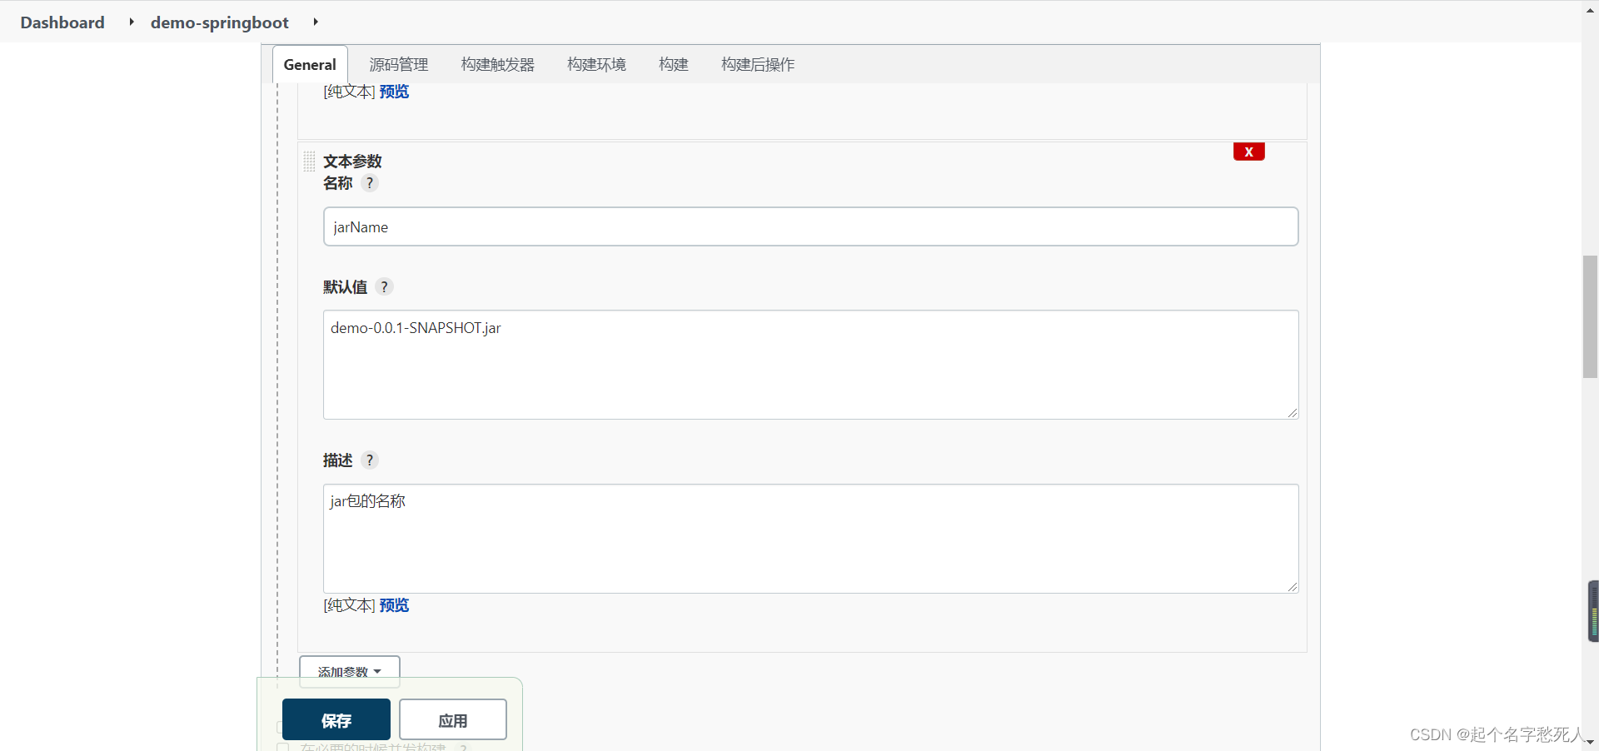The image size is (1599, 751).
Task: Click into the default value textarea
Action: 810,365
